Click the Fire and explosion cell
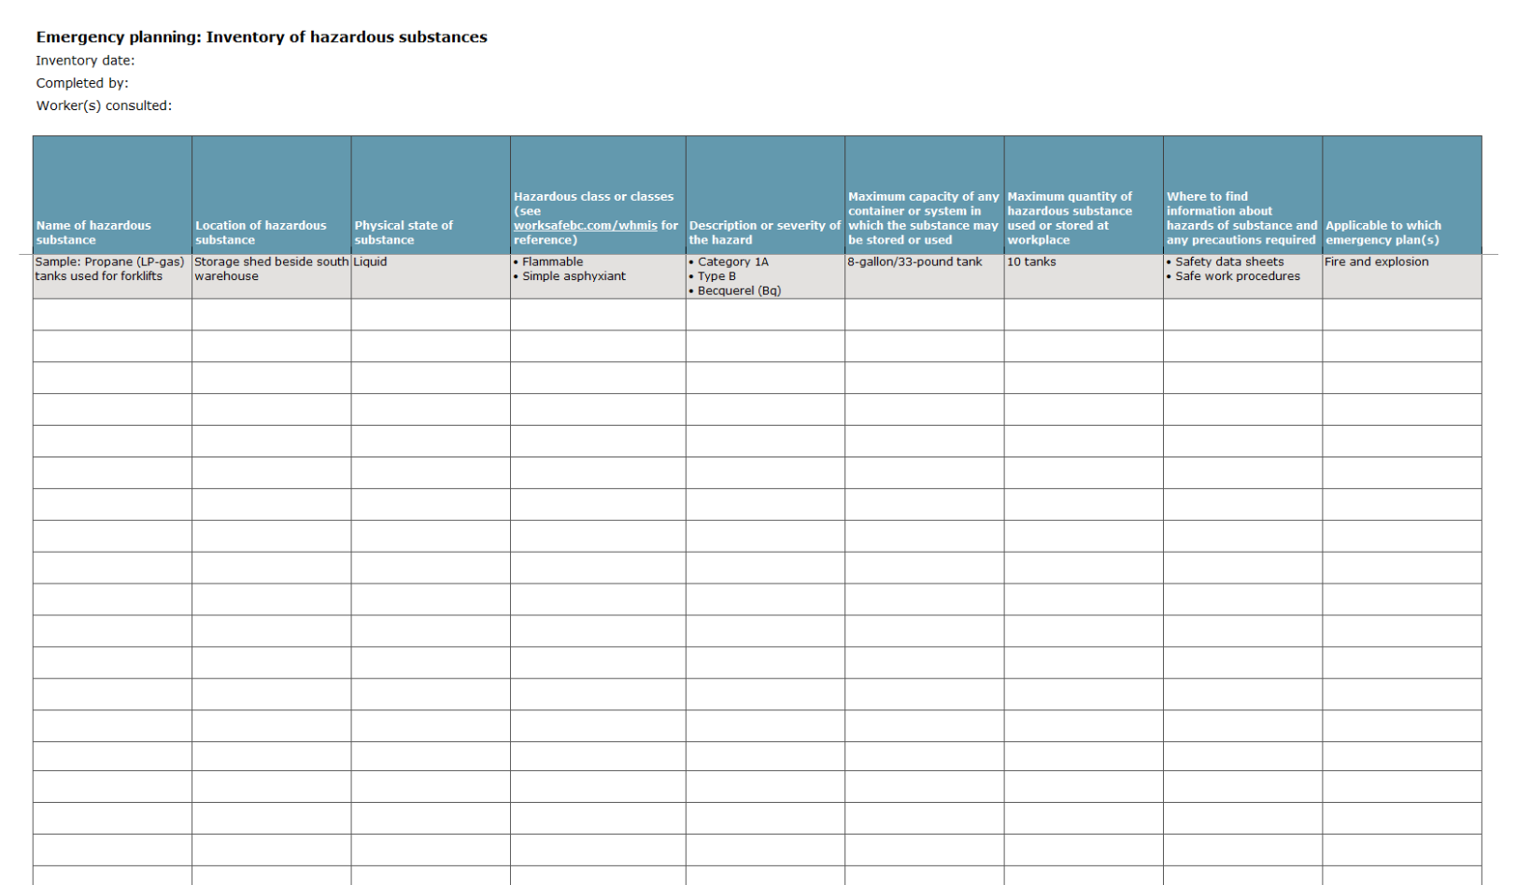 (1376, 262)
